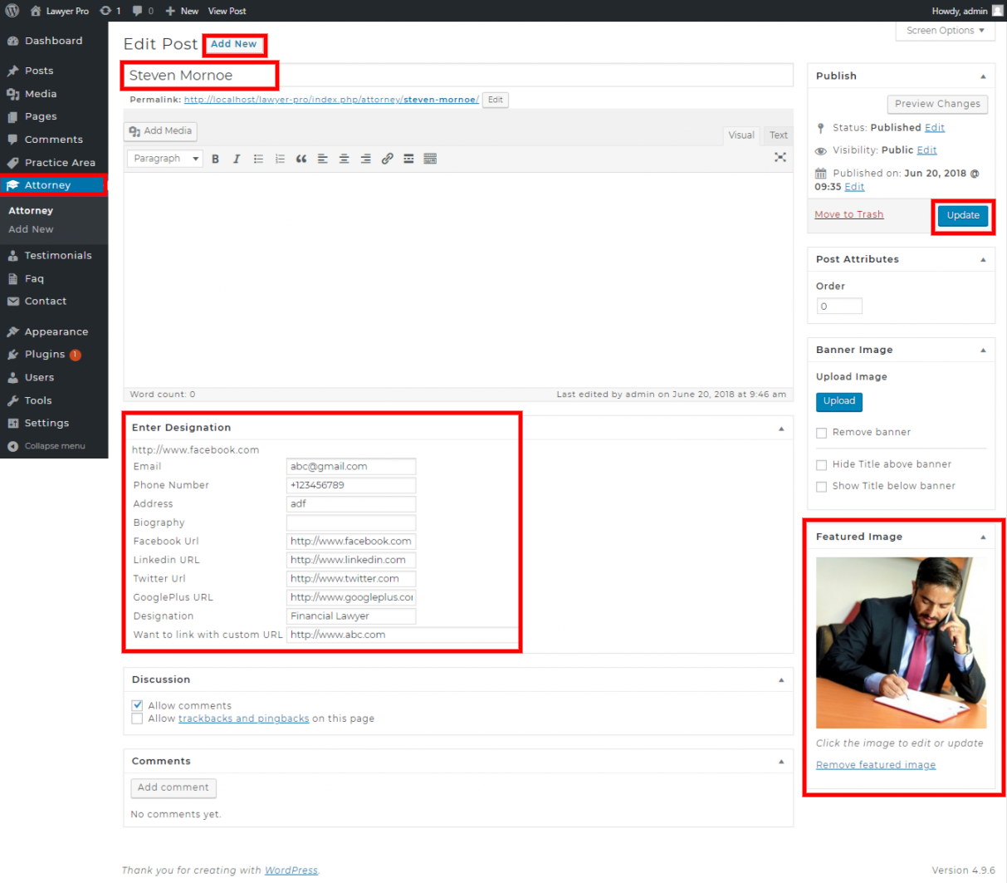Insert a blockquote using the editor toolbar
The image size is (1007, 883).
[301, 159]
